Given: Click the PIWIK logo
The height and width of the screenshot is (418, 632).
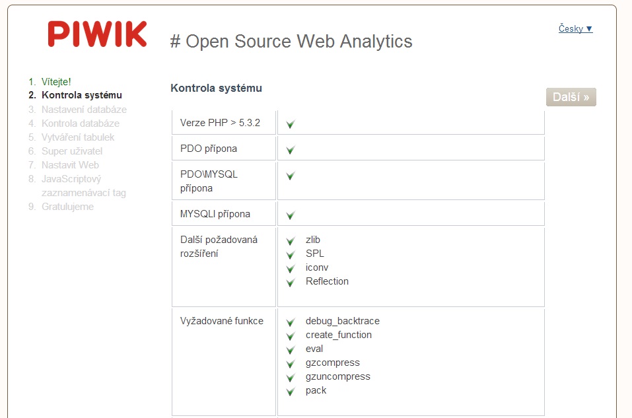Looking at the screenshot, I should 97,34.
